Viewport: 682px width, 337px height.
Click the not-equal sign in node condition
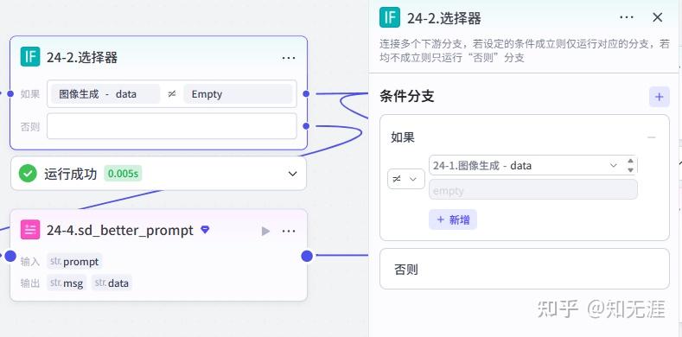click(172, 94)
